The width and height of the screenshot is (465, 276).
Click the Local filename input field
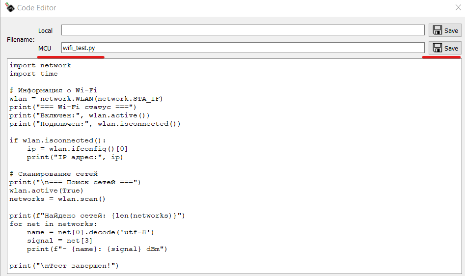243,30
